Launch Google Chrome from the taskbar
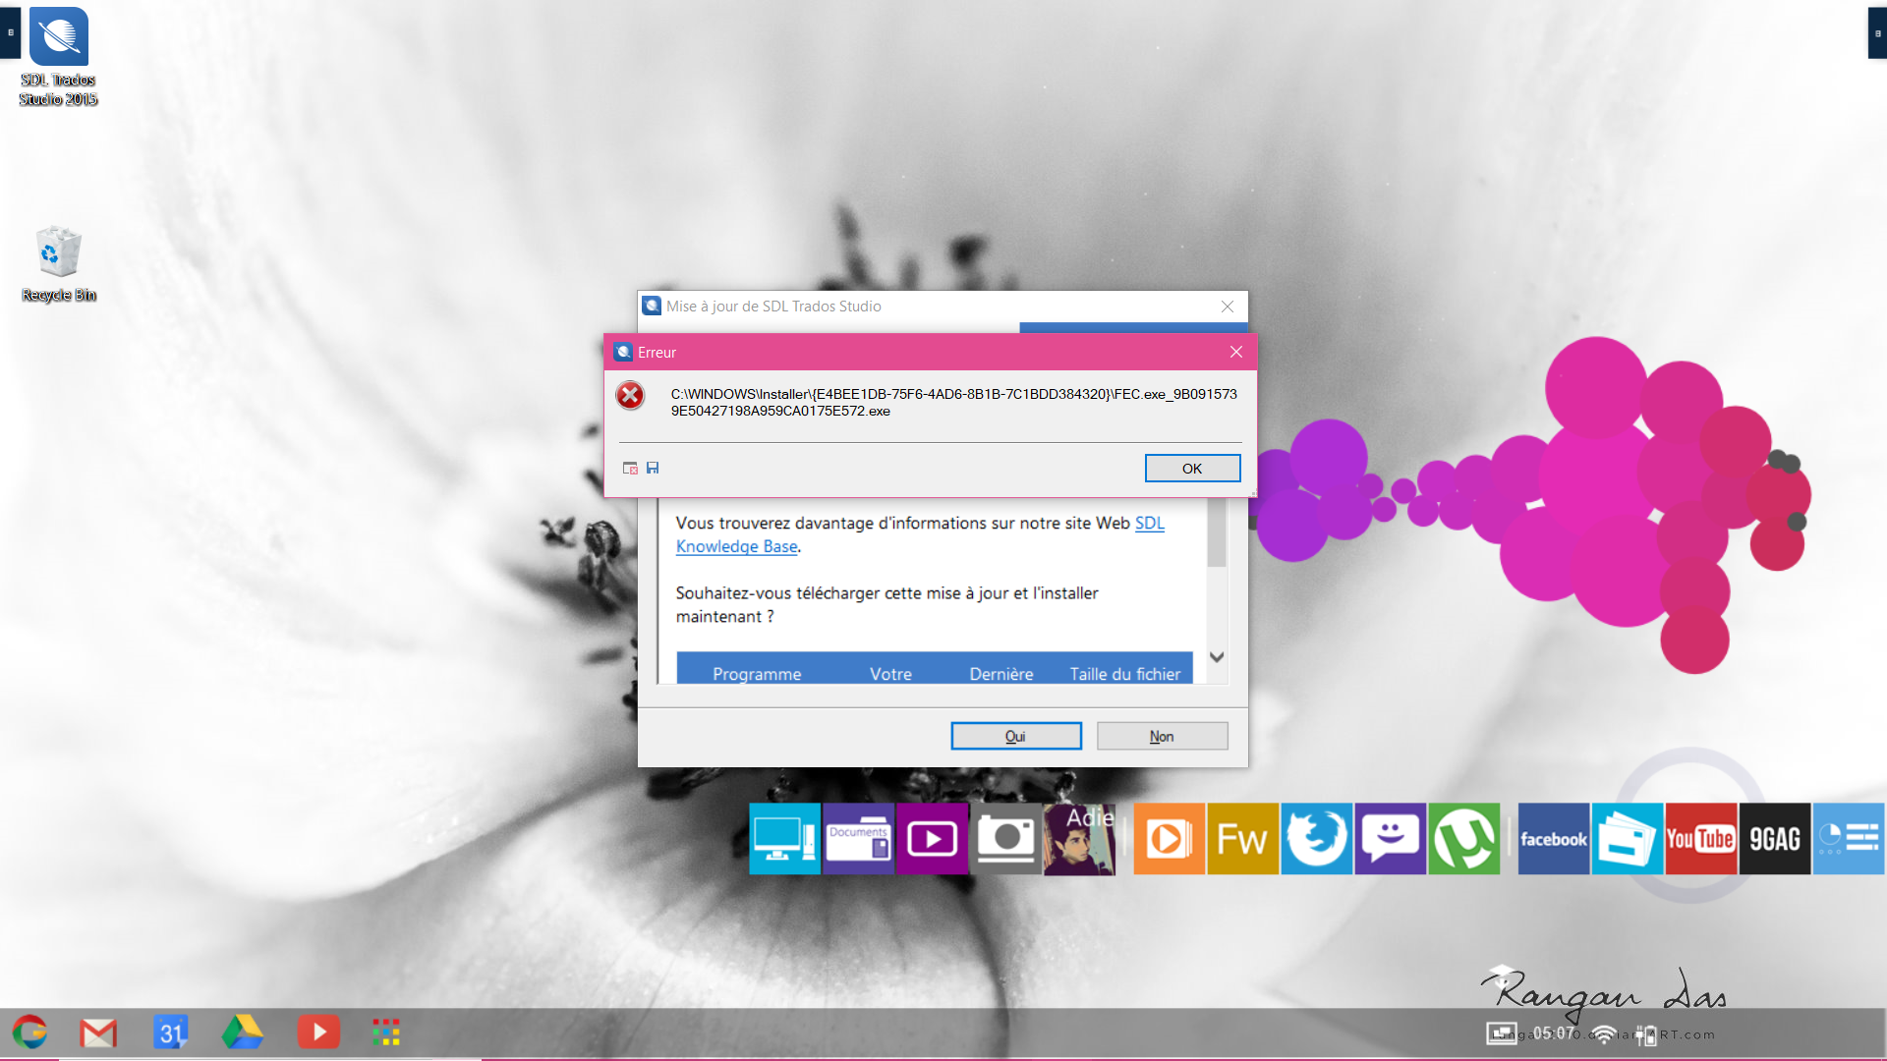 pyautogui.click(x=29, y=1033)
